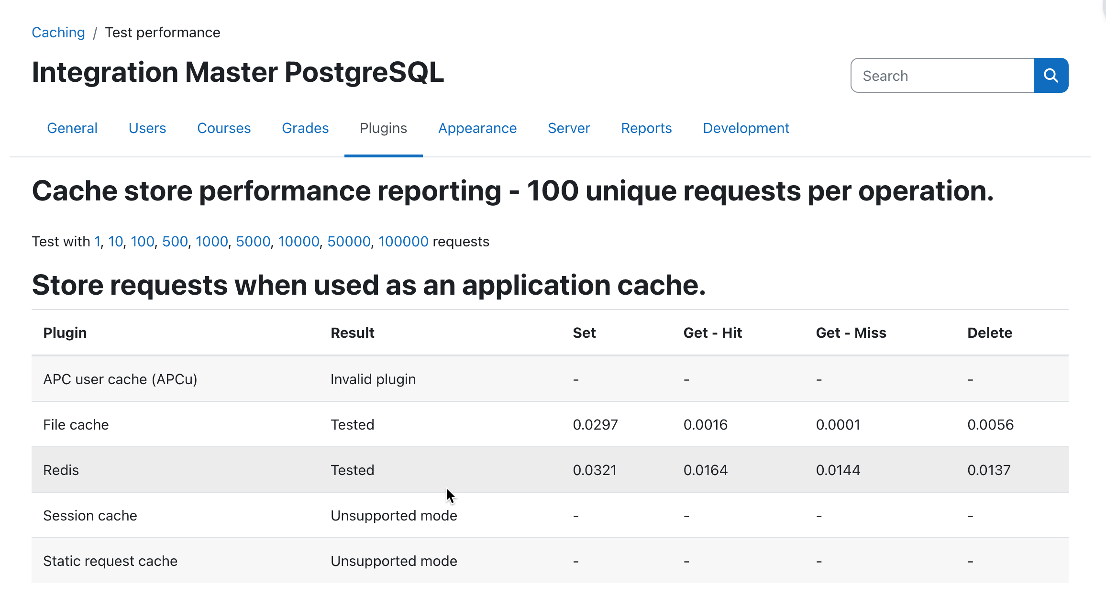Click the Integration Master PostgreSQL heading
This screenshot has height=598, width=1106.
click(x=238, y=73)
